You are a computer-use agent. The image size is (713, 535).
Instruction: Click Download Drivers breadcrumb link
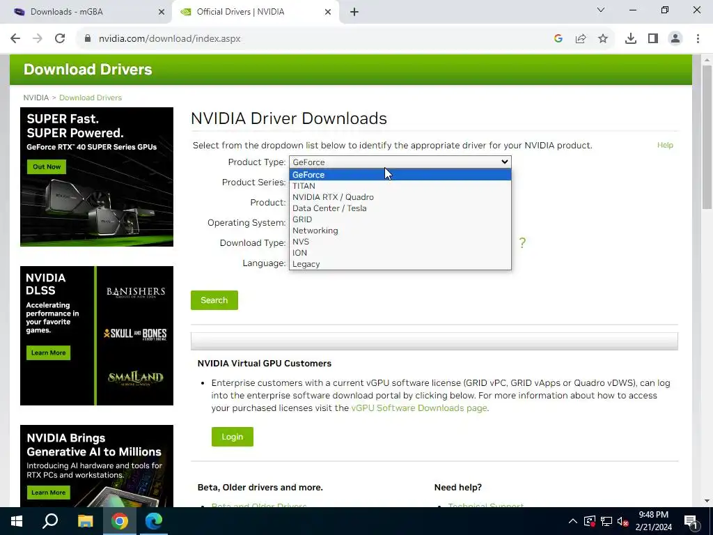click(x=91, y=98)
